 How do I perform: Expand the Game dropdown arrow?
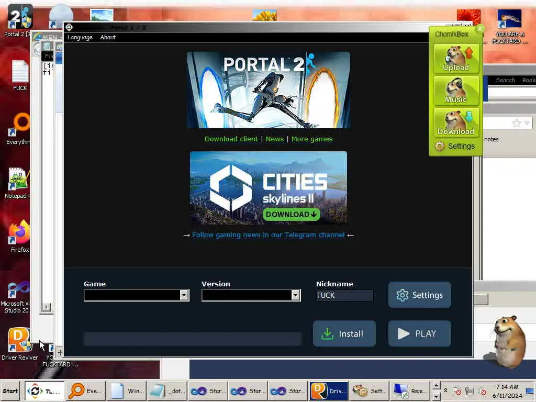(184, 295)
